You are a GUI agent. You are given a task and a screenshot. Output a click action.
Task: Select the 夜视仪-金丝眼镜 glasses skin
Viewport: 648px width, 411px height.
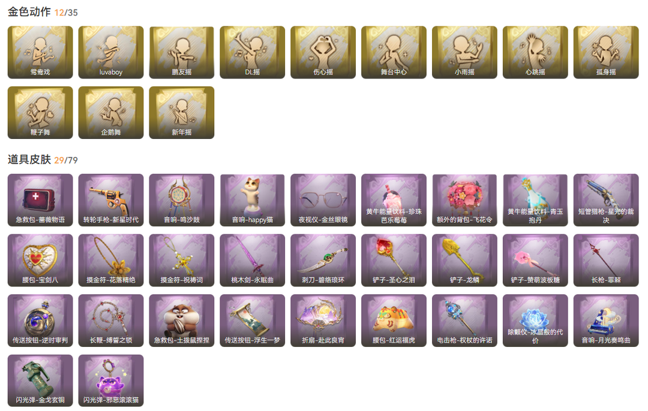[323, 200]
